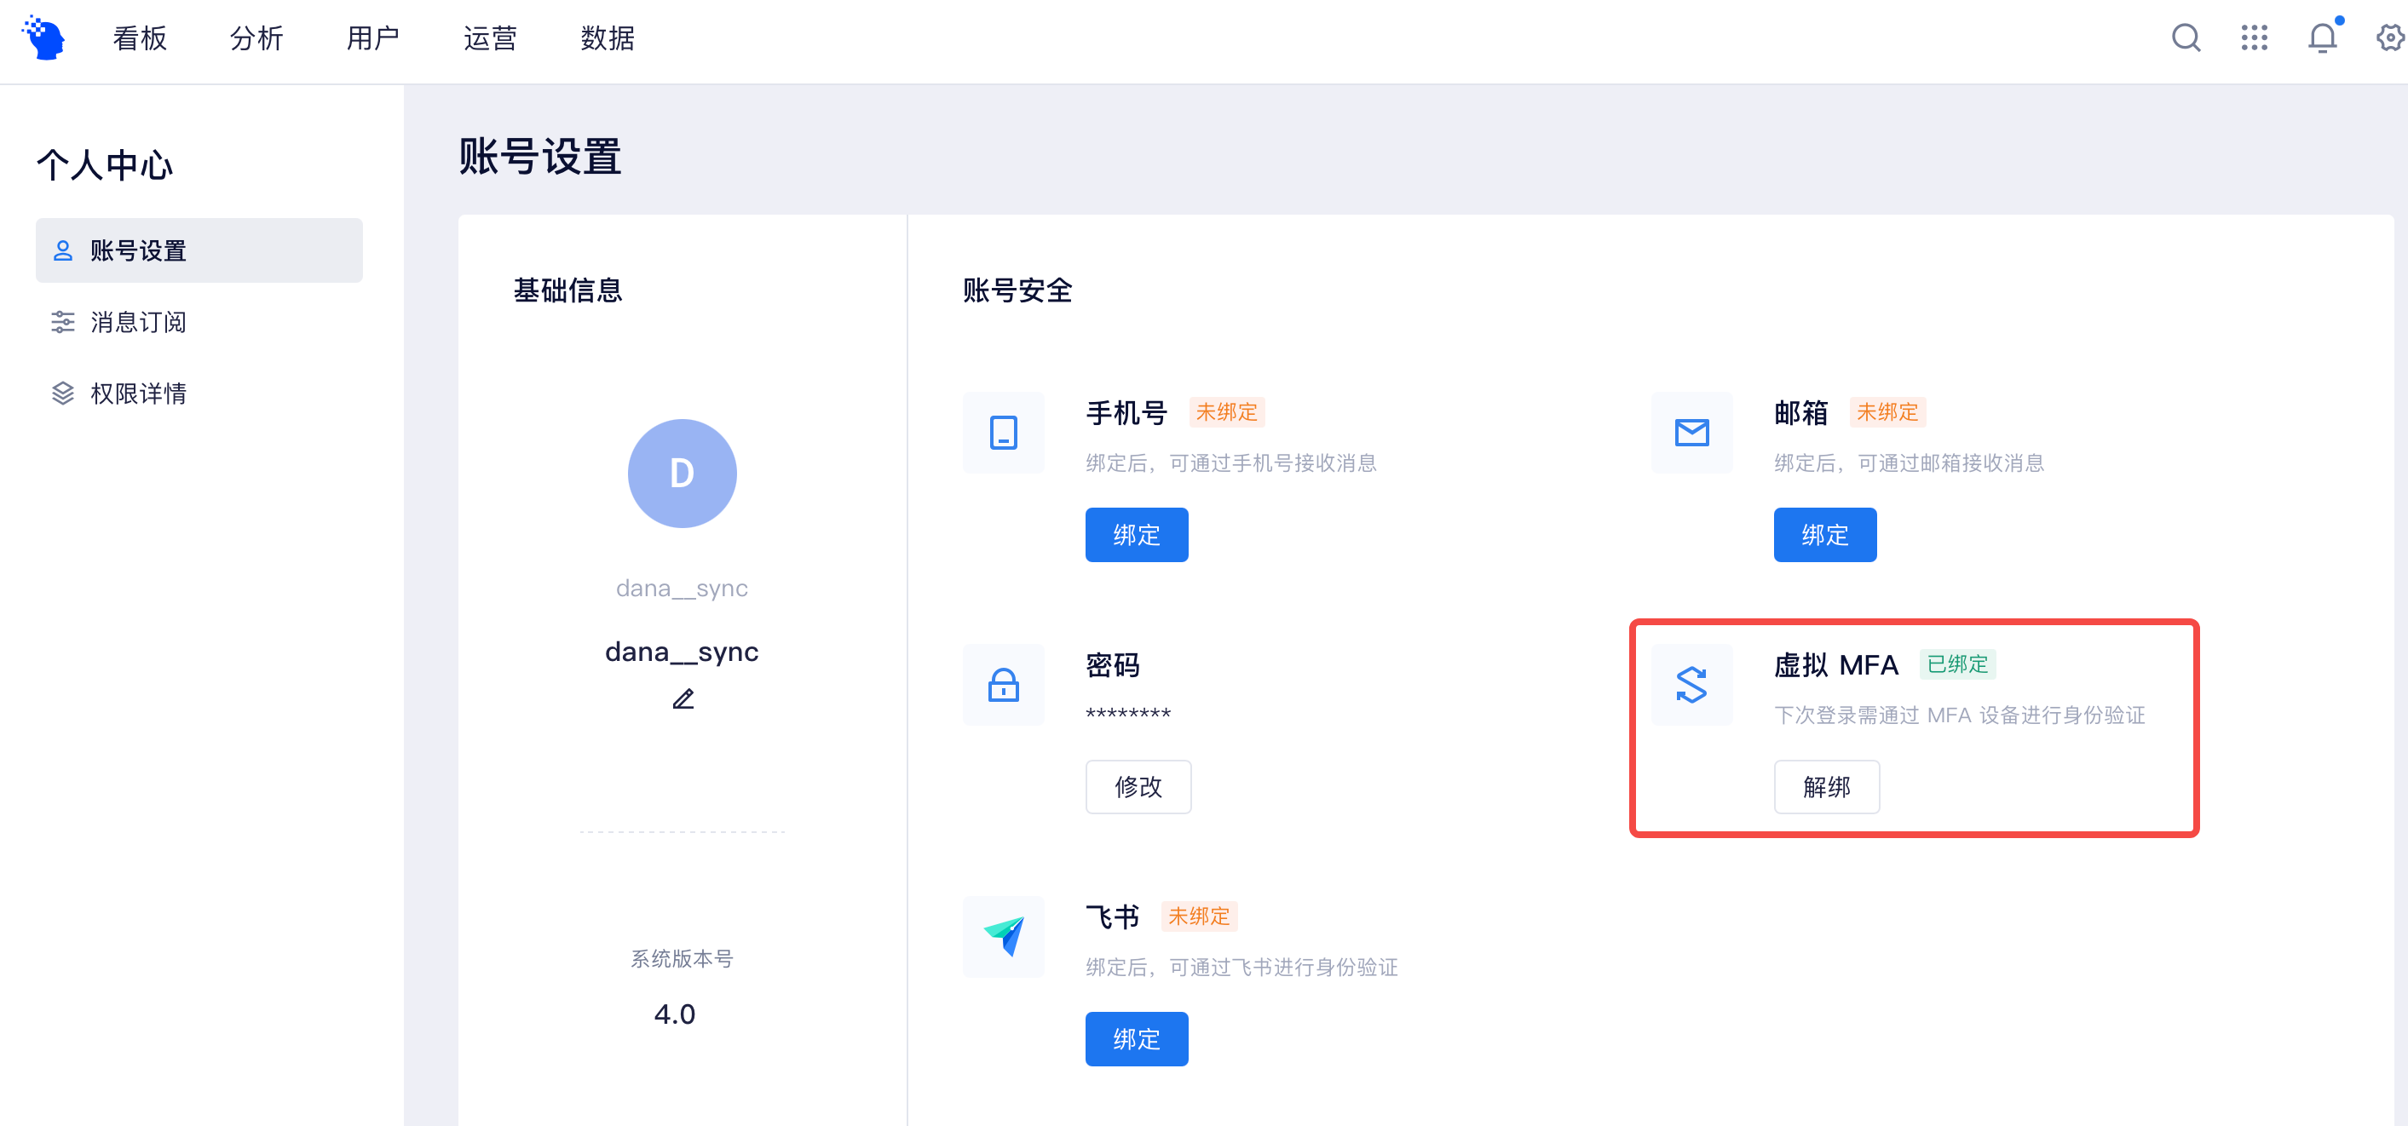This screenshot has height=1126, width=2408.
Task: Click the envelope email icon tile
Action: click(x=1691, y=433)
